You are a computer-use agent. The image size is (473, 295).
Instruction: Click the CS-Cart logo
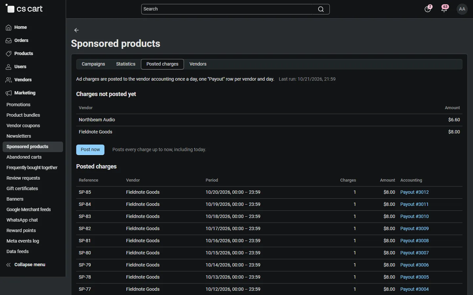(24, 9)
